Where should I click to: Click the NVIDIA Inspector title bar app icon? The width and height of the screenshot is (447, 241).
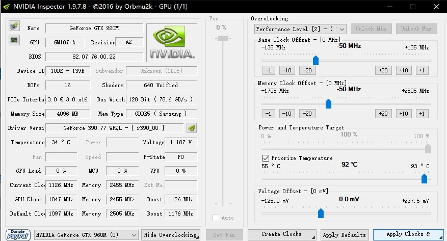tap(7, 7)
